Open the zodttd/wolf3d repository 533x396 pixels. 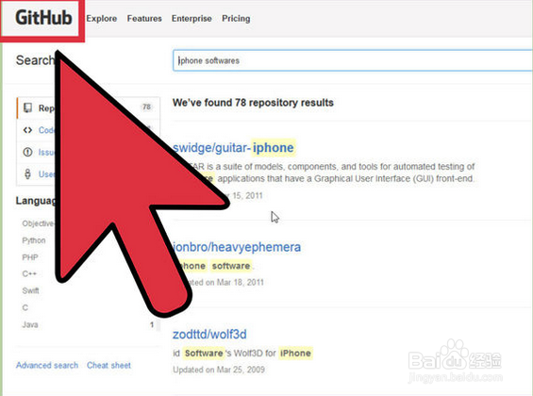209,334
